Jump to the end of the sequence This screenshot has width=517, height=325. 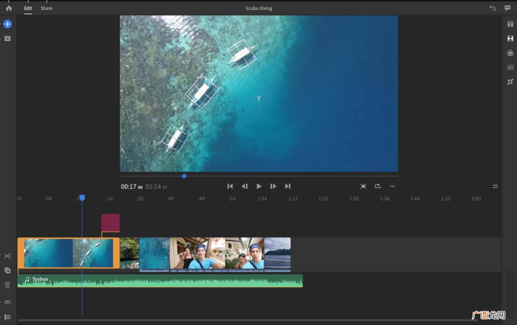point(288,186)
